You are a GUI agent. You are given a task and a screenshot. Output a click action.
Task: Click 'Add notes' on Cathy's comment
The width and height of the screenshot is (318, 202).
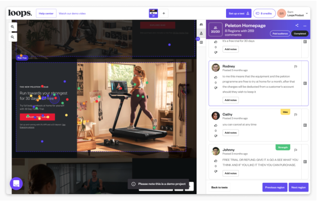(x=231, y=133)
